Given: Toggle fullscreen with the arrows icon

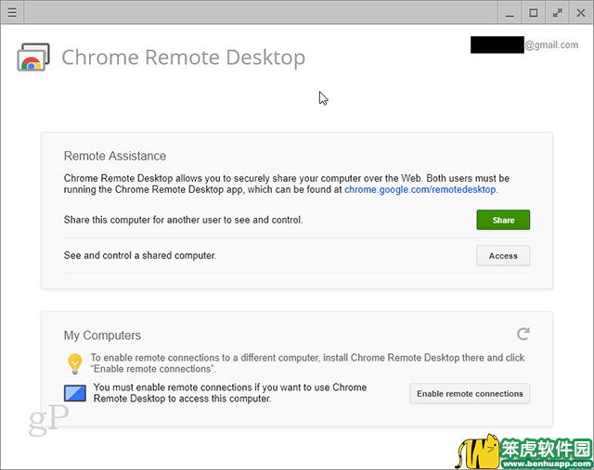Looking at the screenshot, I should 557,13.
